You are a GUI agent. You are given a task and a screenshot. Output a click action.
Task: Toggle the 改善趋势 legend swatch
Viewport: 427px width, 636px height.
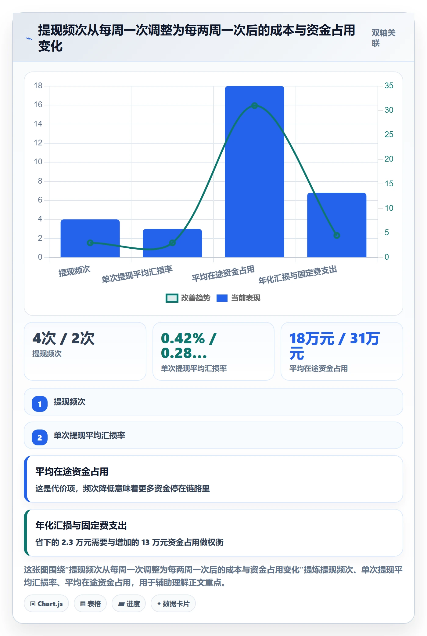pyautogui.click(x=172, y=298)
